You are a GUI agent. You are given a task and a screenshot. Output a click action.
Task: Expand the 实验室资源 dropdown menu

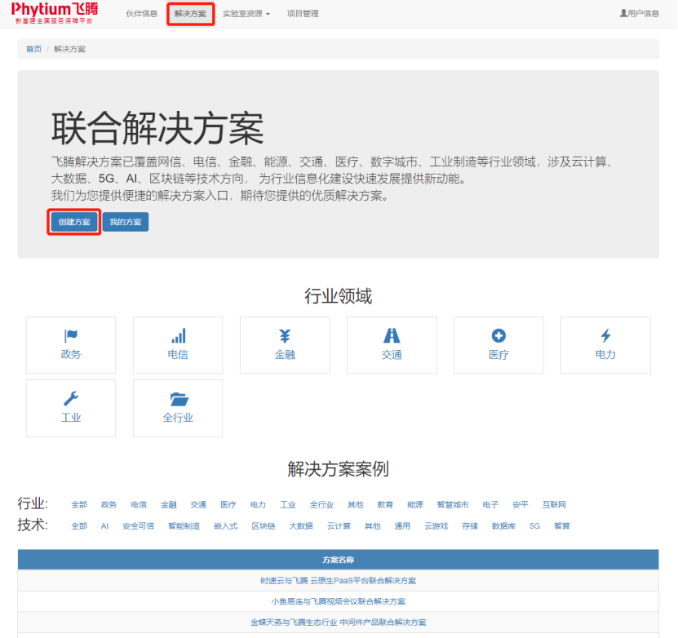tap(246, 14)
